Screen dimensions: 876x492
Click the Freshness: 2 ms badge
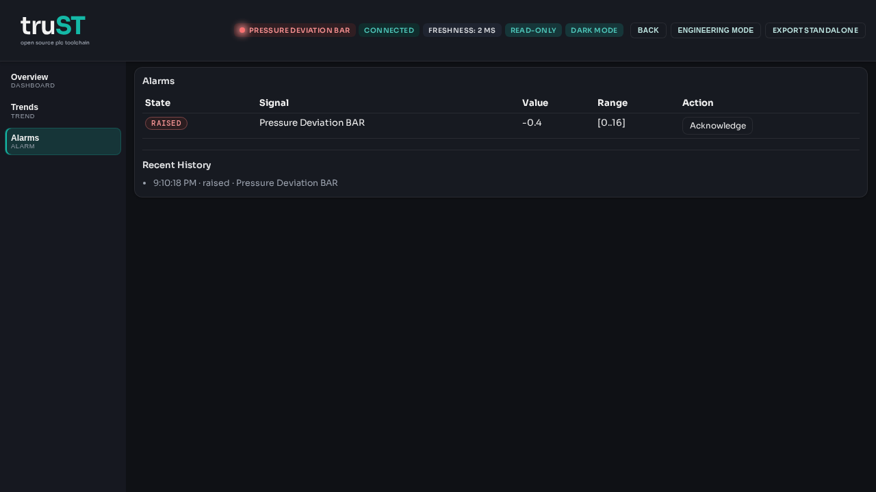[x=462, y=30]
